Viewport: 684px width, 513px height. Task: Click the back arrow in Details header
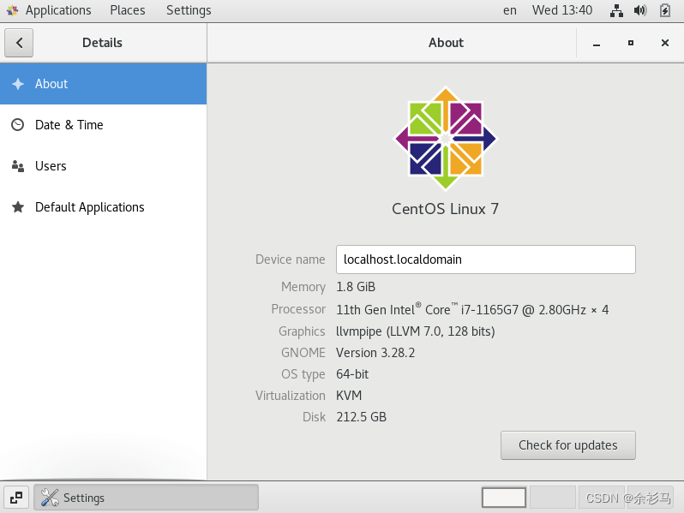[x=19, y=43]
